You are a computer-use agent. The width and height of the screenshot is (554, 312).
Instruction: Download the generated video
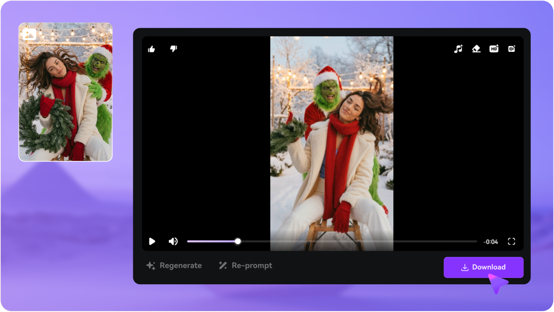tap(483, 267)
